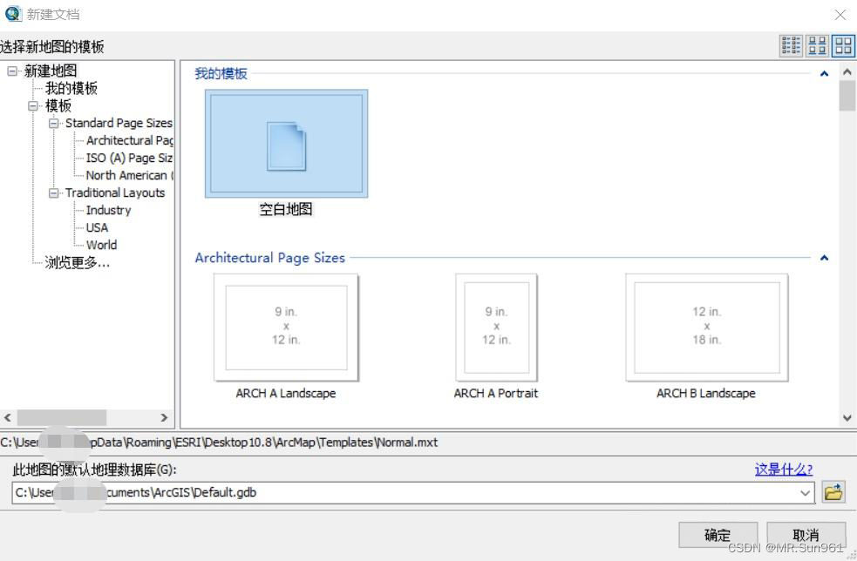Collapse the Architectural Page Sizes section chevron
Image resolution: width=857 pixels, height=561 pixels.
pos(824,258)
